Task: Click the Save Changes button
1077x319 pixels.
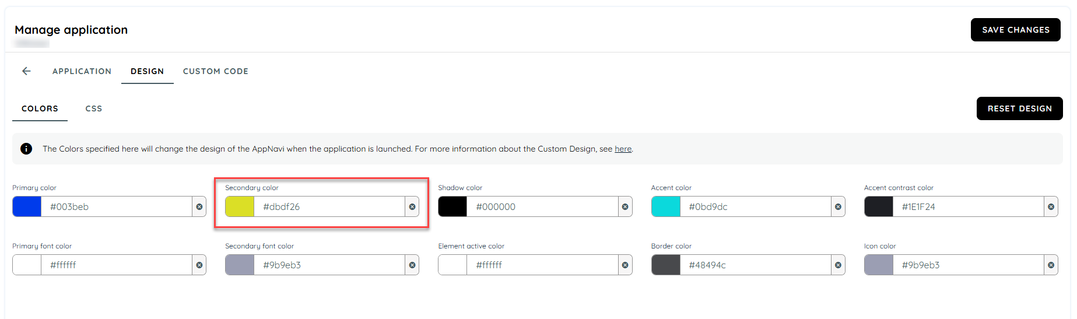Action: pyautogui.click(x=1015, y=30)
